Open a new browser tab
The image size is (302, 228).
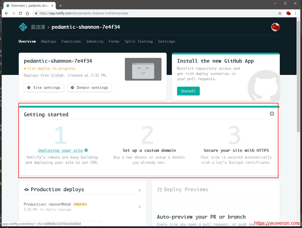(60, 6)
